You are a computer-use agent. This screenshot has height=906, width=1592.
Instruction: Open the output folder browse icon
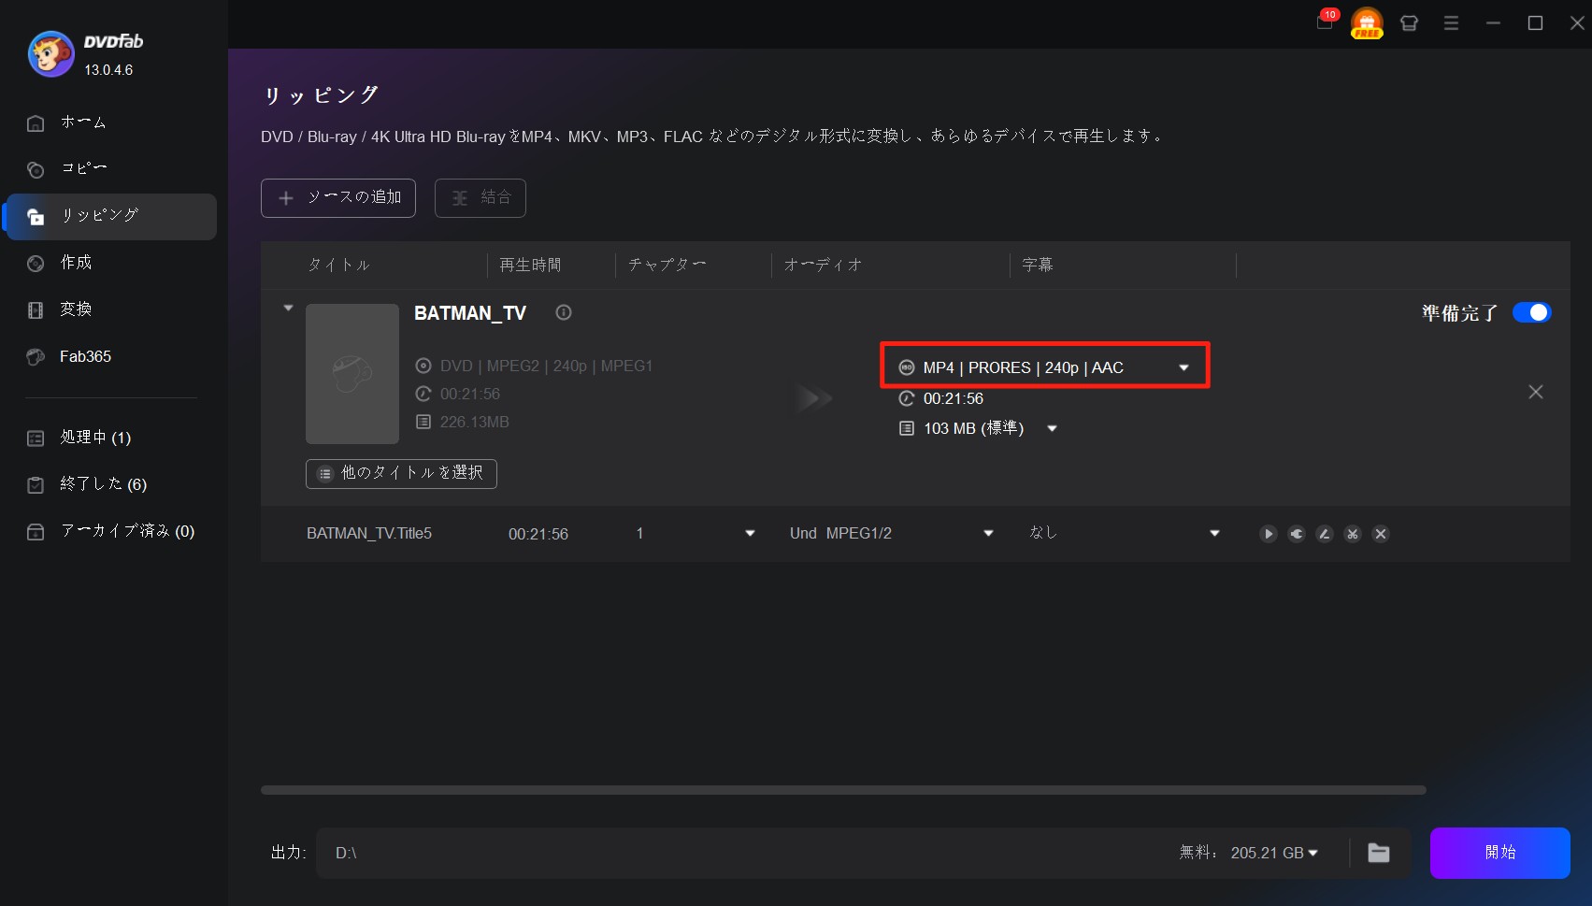[1378, 853]
